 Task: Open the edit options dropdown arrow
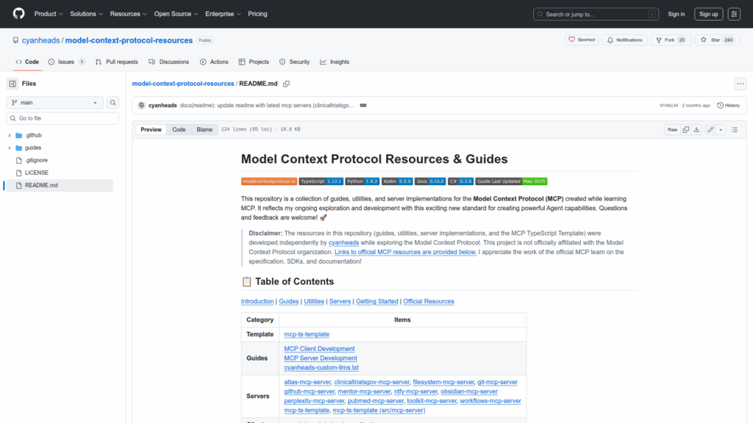721,129
